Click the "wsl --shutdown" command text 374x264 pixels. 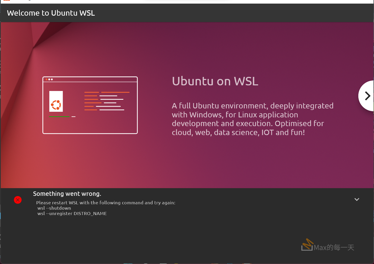(54, 208)
